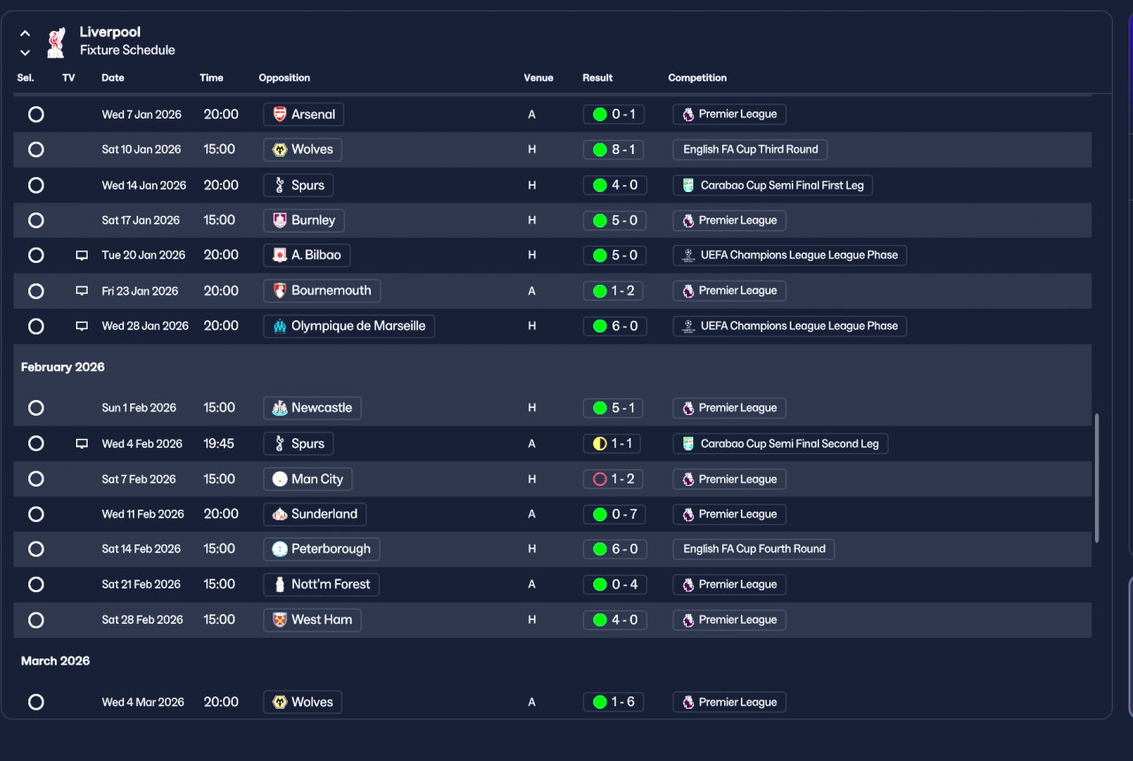Click Champions League logo on Marseille row
This screenshot has height=761, width=1133.
[x=688, y=326]
